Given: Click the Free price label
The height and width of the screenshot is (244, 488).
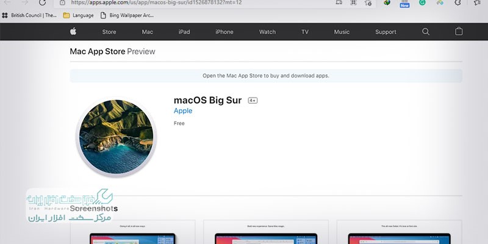Looking at the screenshot, I should (179, 123).
